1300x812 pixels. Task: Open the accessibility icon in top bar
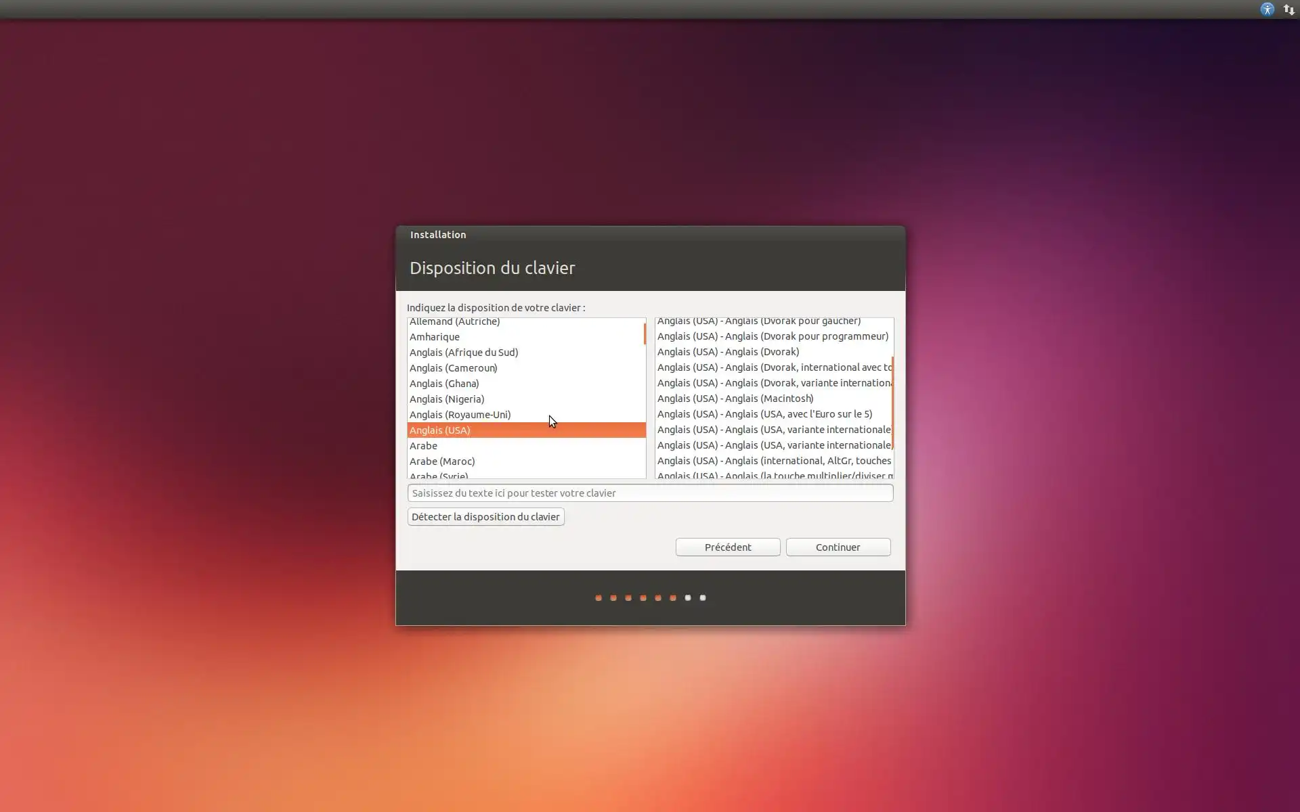click(1267, 9)
